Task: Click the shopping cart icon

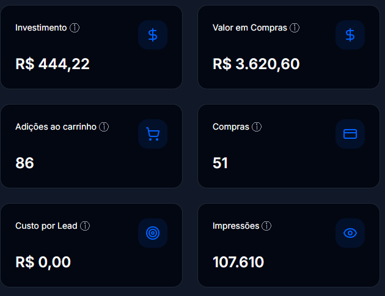Action: coord(153,134)
